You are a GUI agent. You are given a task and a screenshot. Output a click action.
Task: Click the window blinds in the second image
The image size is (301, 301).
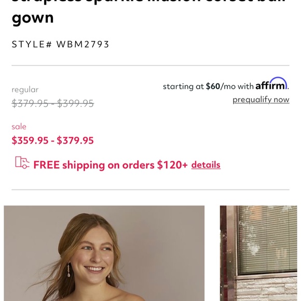[x=267, y=239]
